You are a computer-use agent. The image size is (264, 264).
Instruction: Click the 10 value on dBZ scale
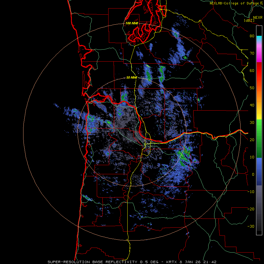click(252, 157)
